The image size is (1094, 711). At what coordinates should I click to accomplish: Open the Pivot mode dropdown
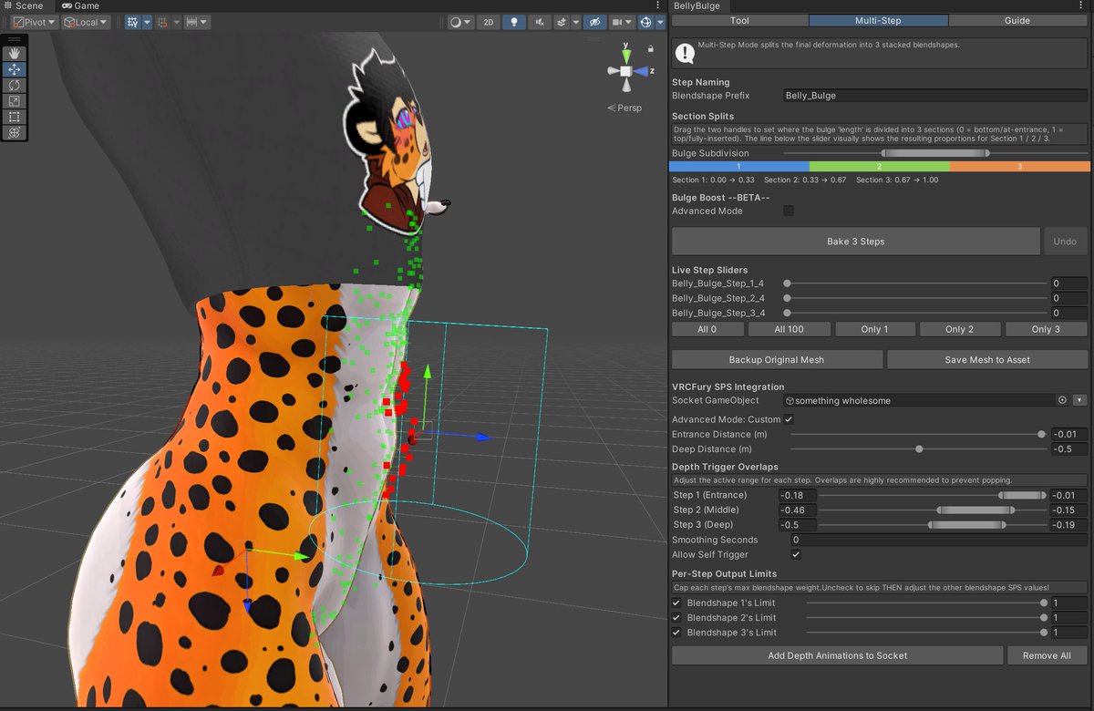pyautogui.click(x=35, y=22)
